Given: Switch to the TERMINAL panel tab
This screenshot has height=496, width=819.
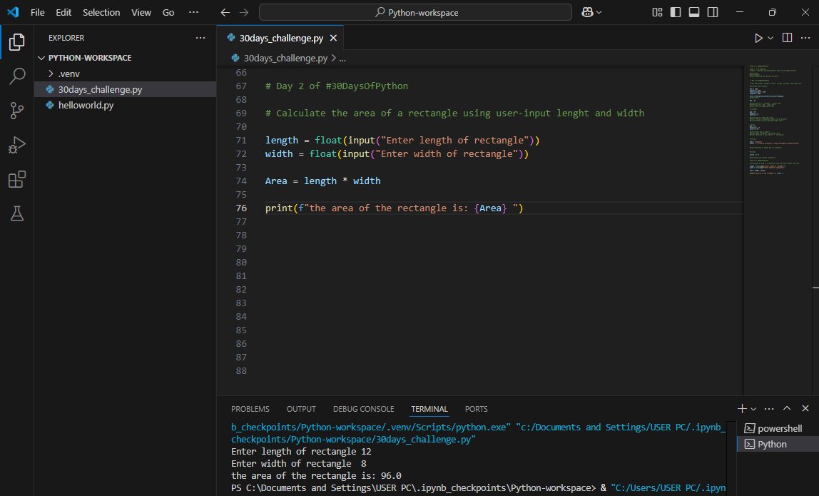Looking at the screenshot, I should (429, 409).
